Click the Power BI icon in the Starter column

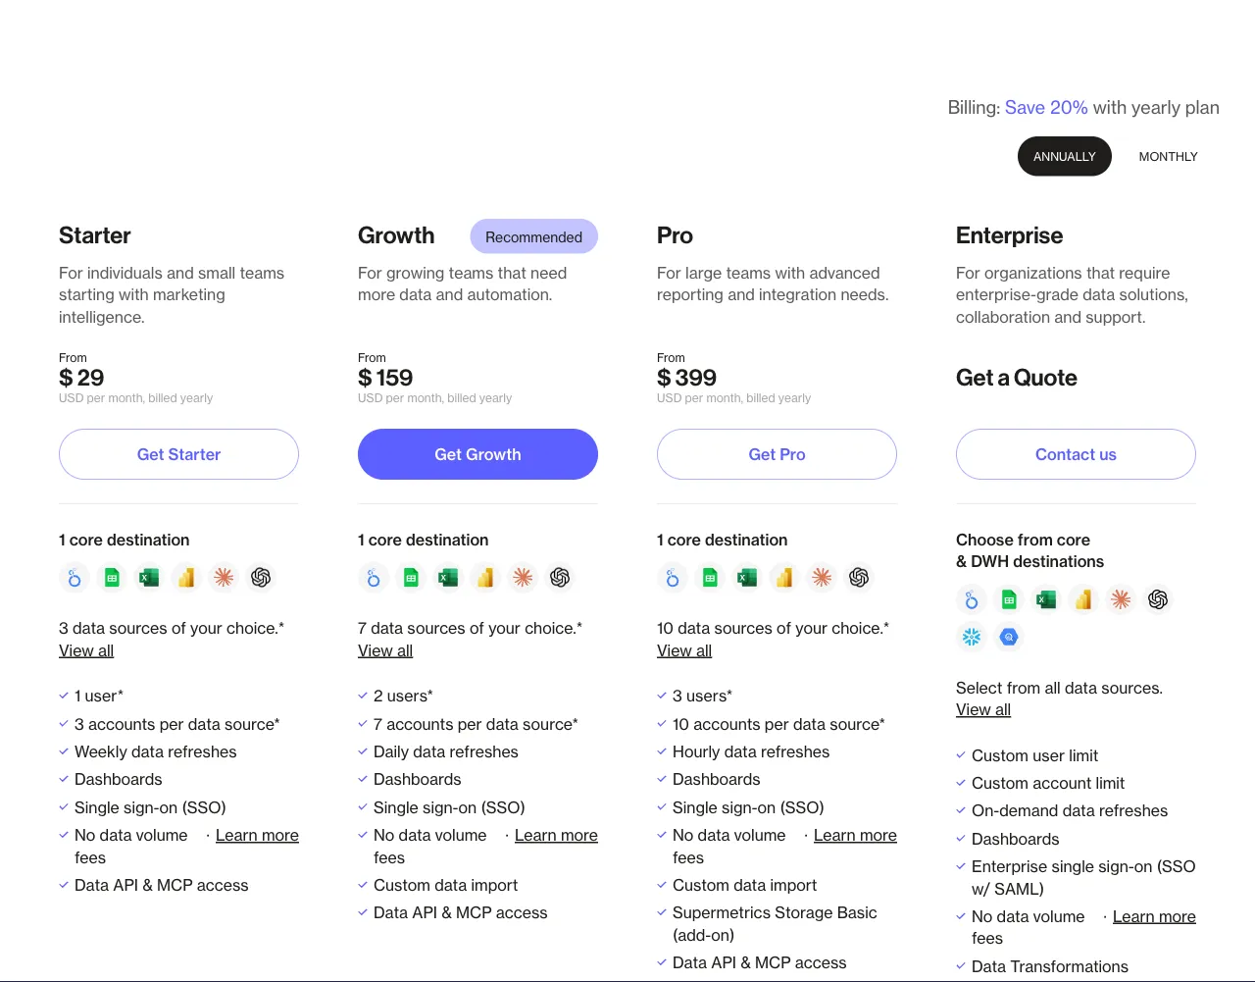(x=185, y=578)
